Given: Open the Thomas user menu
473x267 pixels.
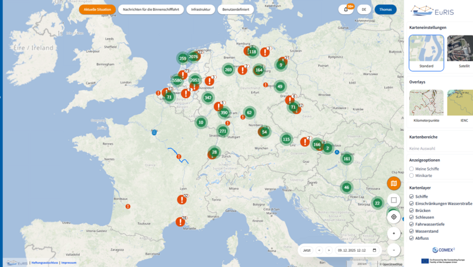Looking at the screenshot, I should pos(385,9).
